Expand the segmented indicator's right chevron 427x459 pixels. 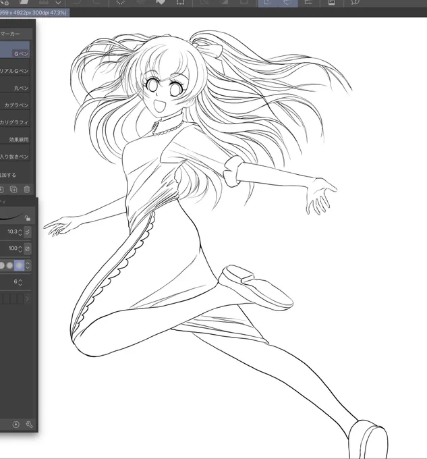click(28, 299)
